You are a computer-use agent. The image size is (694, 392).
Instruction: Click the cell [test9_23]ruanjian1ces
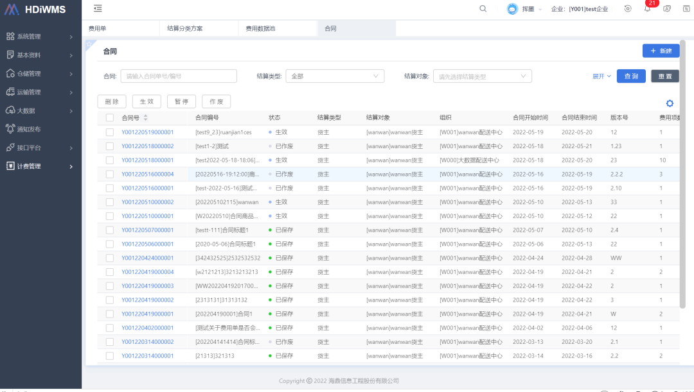(224, 132)
